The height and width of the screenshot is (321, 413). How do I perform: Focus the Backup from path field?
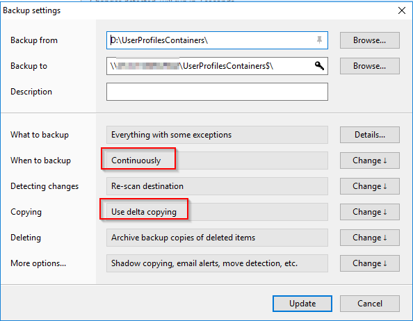point(217,40)
